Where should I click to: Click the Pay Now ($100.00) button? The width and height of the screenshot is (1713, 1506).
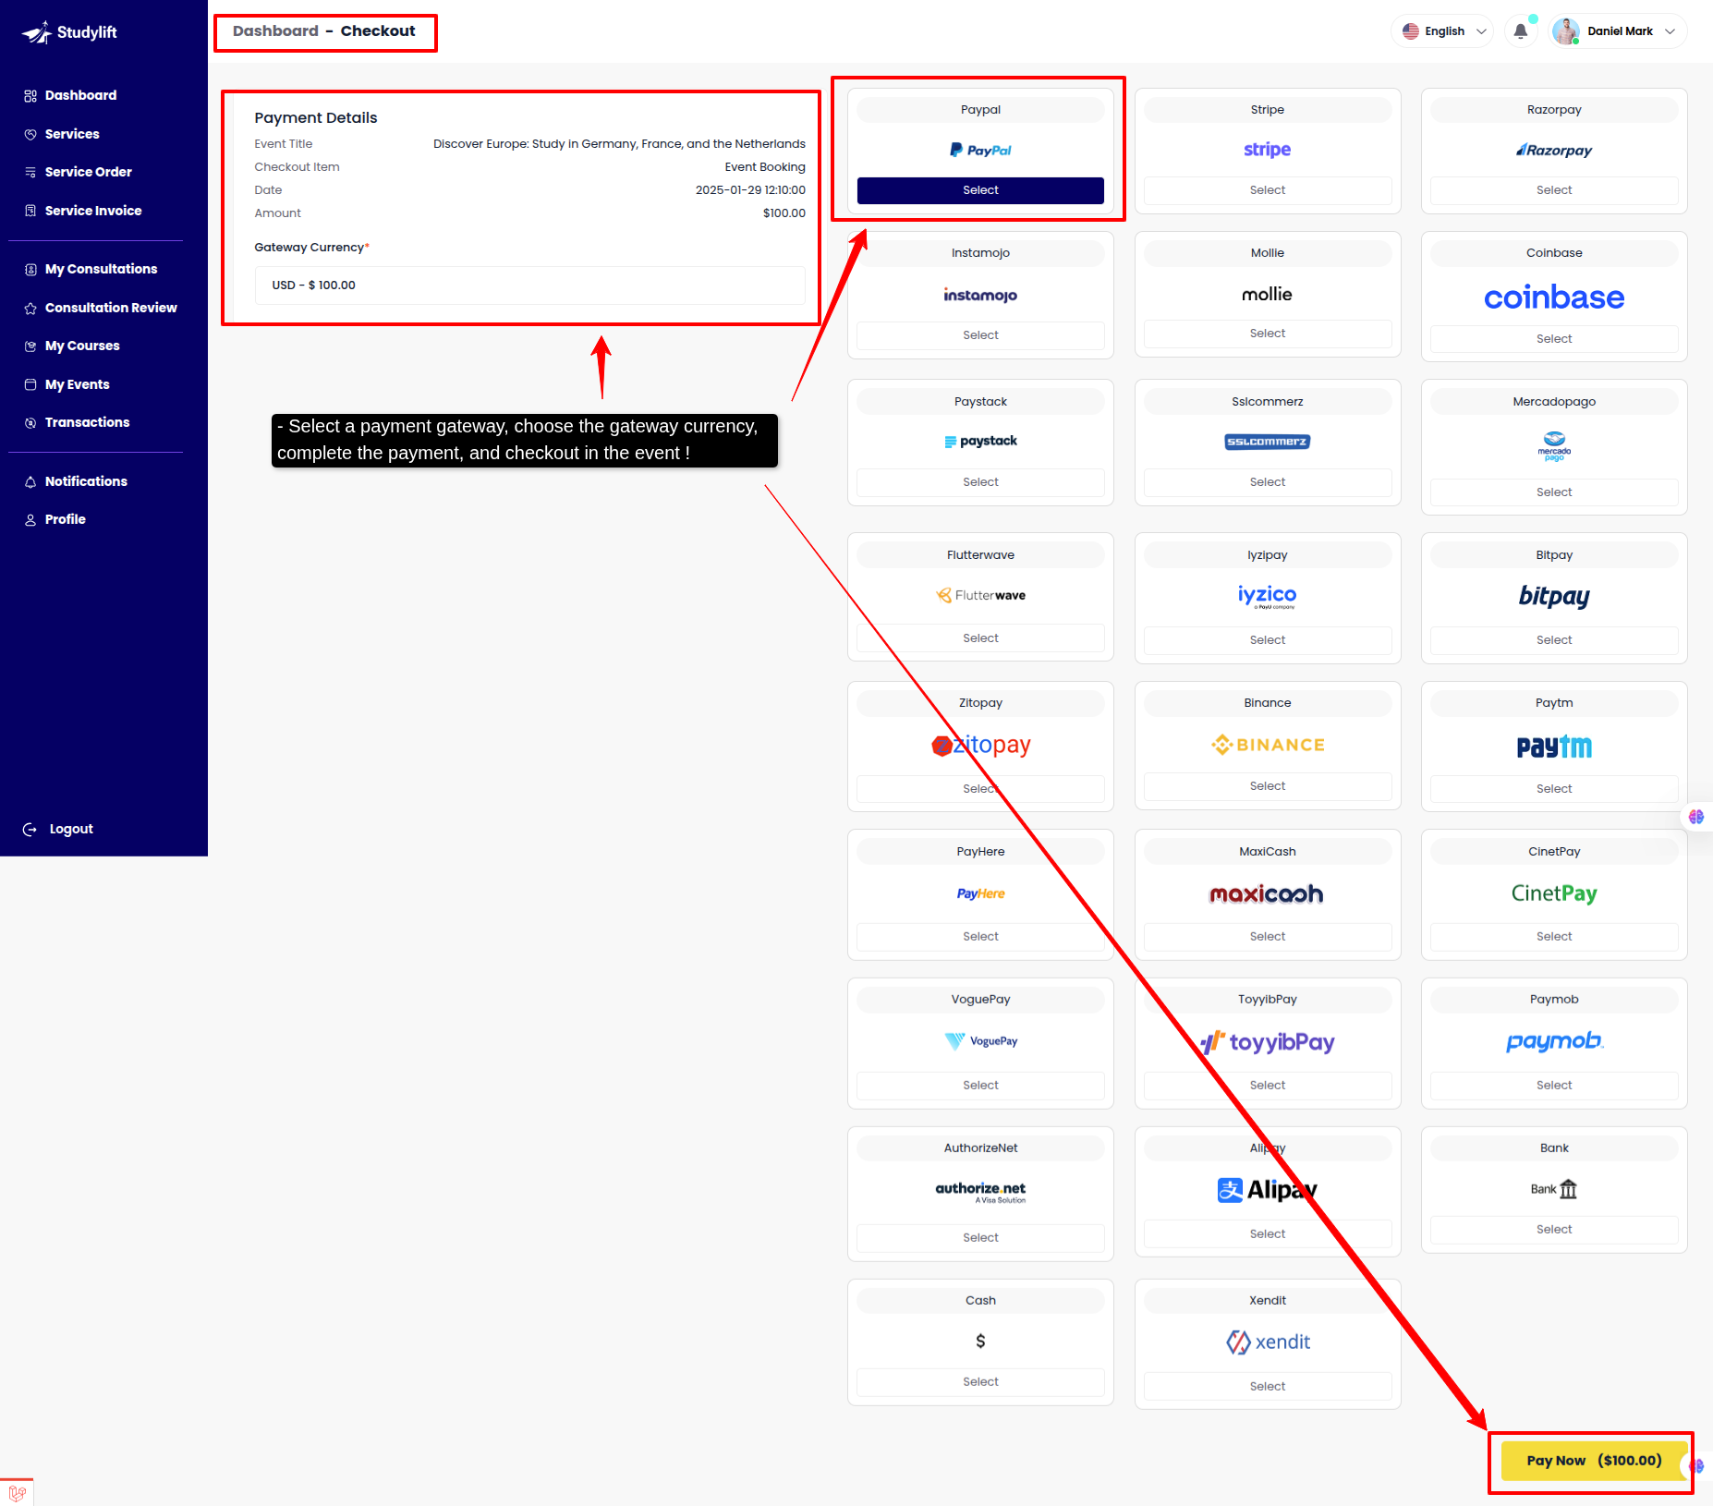pos(1594,1461)
